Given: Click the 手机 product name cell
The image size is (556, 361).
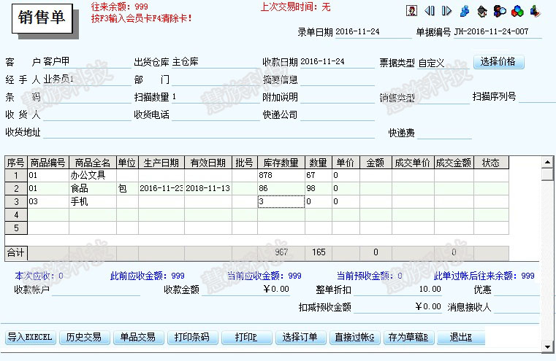Looking at the screenshot, I should [93, 202].
